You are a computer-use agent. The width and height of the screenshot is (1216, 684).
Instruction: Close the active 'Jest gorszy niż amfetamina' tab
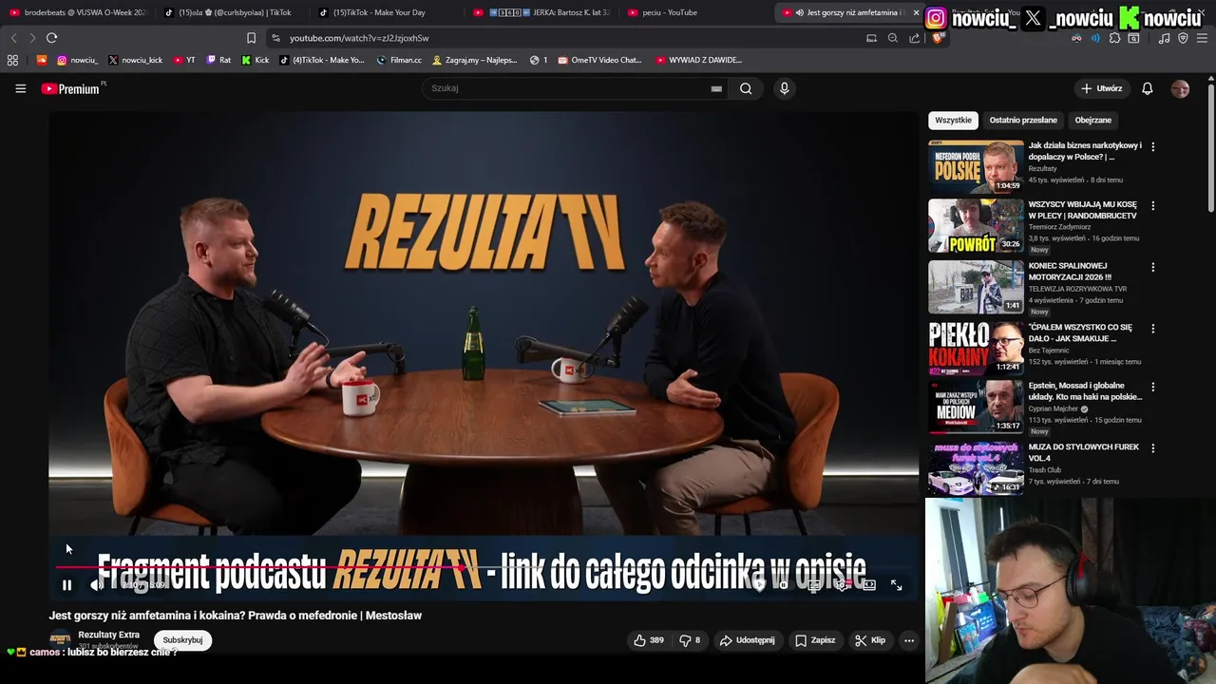point(916,12)
